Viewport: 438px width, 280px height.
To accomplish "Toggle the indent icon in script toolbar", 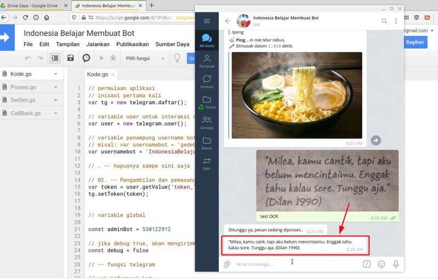I will pyautogui.click(x=55, y=58).
